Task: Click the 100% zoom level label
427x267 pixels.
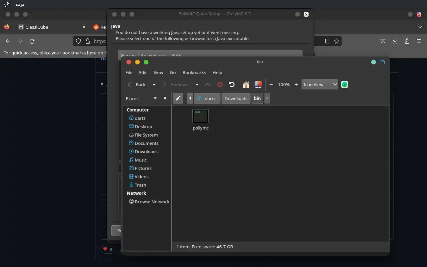Action: (284, 85)
